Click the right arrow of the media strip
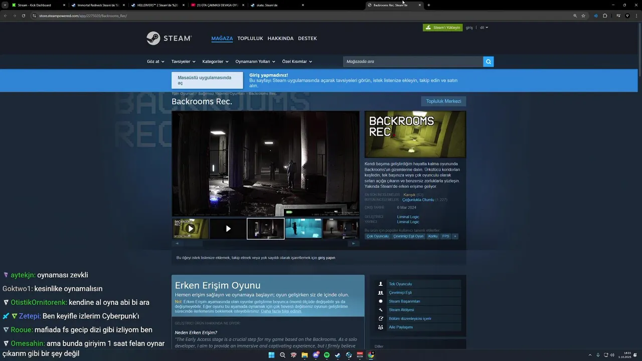Image resolution: width=642 pixels, height=361 pixels. coord(354,244)
